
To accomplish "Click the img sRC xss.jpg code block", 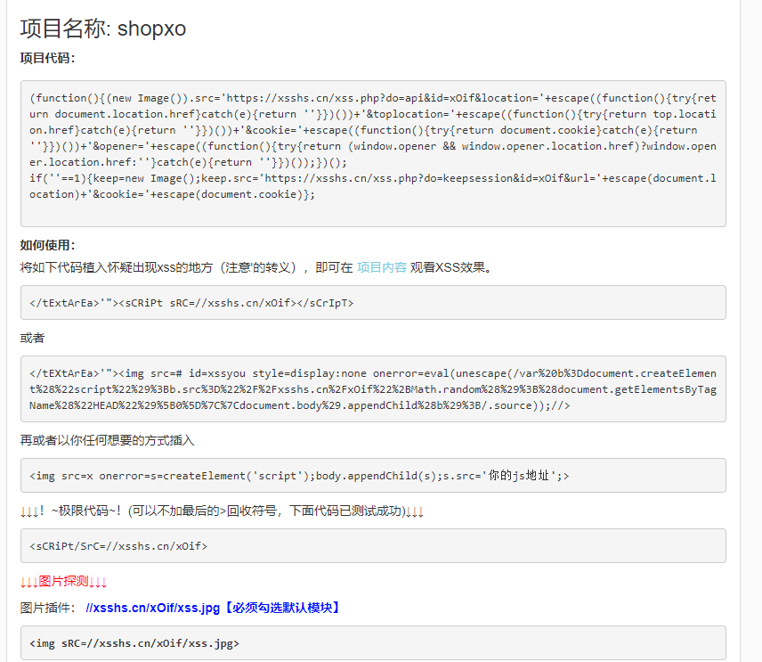I will point(373,643).
